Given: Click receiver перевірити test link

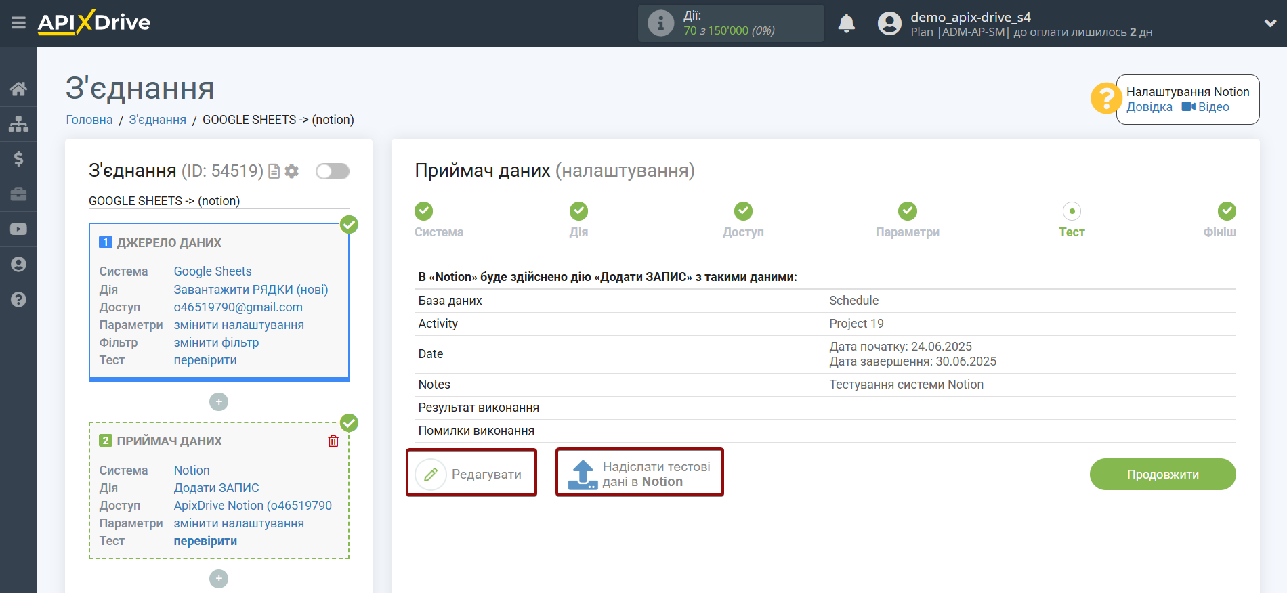Looking at the screenshot, I should [x=205, y=541].
